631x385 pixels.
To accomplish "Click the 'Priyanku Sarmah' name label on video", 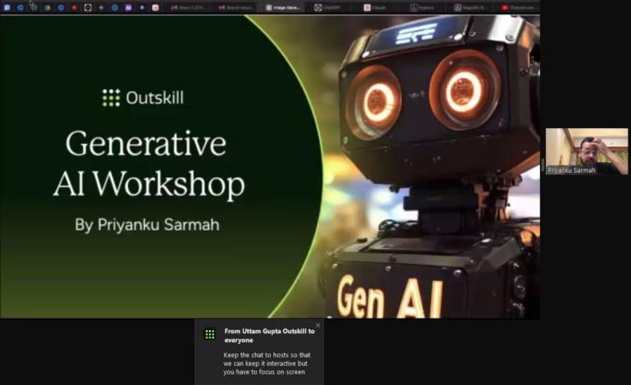I will (571, 170).
